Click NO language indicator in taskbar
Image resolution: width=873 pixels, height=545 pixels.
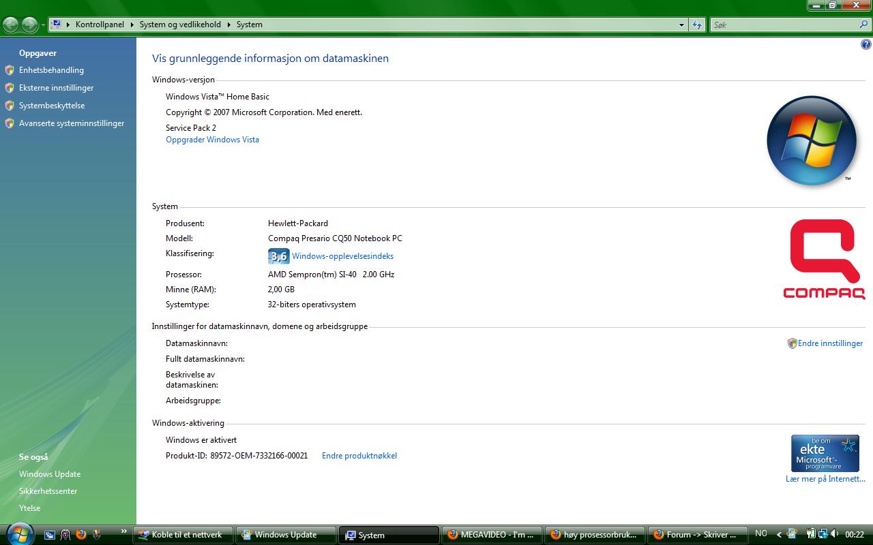[761, 534]
